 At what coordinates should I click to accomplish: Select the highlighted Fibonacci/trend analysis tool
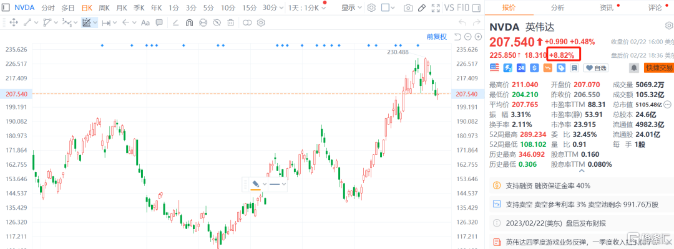87,22
